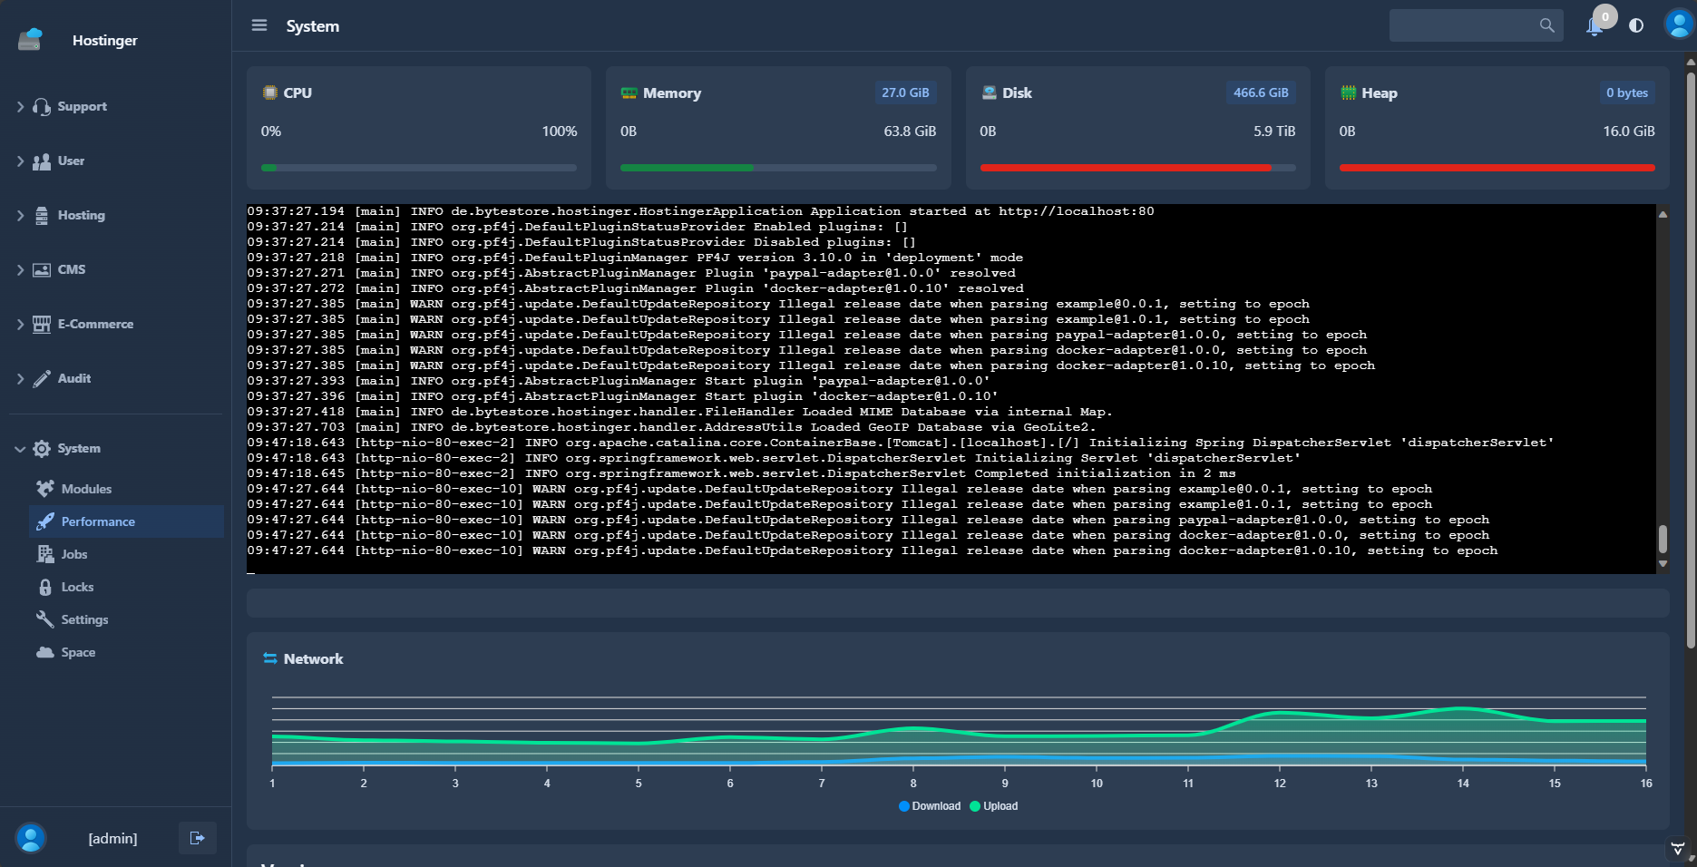This screenshot has height=867, width=1697.
Task: Click the Audit pencil icon
Action: pyautogui.click(x=42, y=379)
